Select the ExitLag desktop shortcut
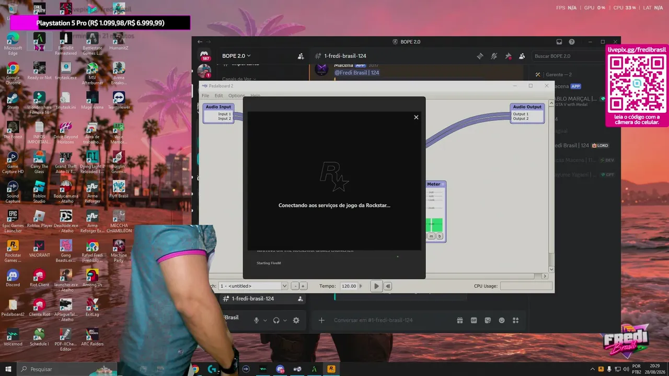Screen dimensions: 669x376 point(92,308)
